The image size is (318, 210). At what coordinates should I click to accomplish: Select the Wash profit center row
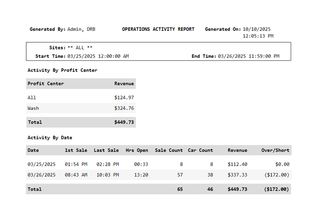point(33,108)
